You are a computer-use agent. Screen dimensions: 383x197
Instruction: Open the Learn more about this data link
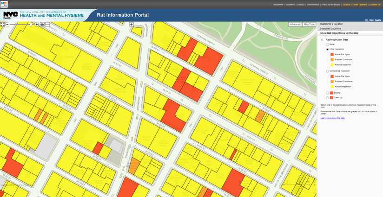coord(332,118)
